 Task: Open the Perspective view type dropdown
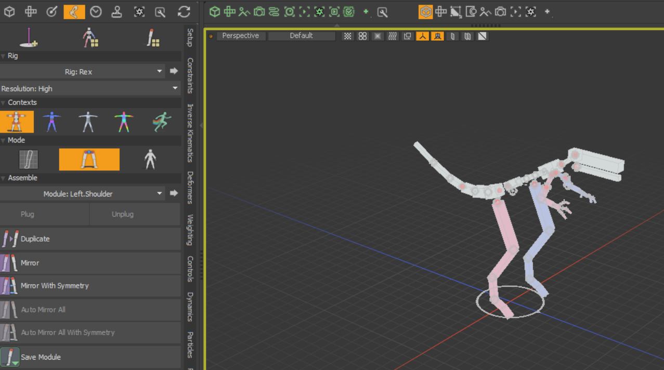click(241, 36)
